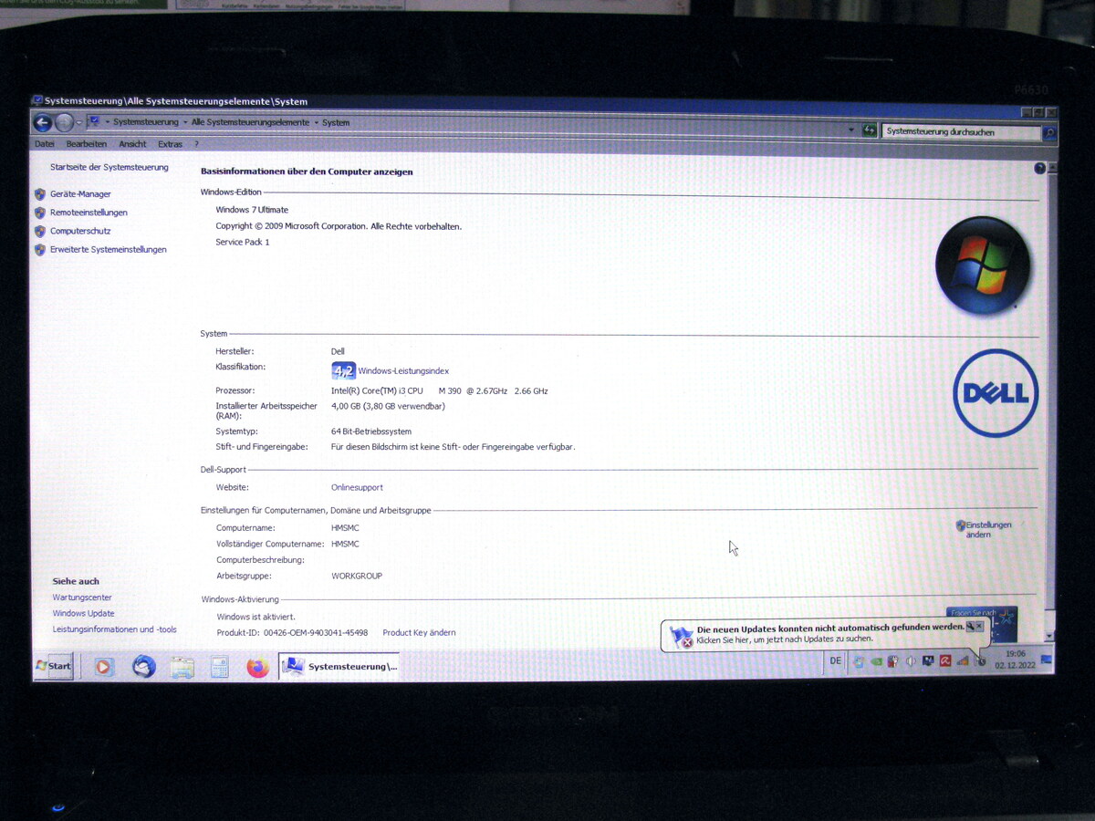Open the ? help menu
The height and width of the screenshot is (821, 1095).
click(x=196, y=144)
